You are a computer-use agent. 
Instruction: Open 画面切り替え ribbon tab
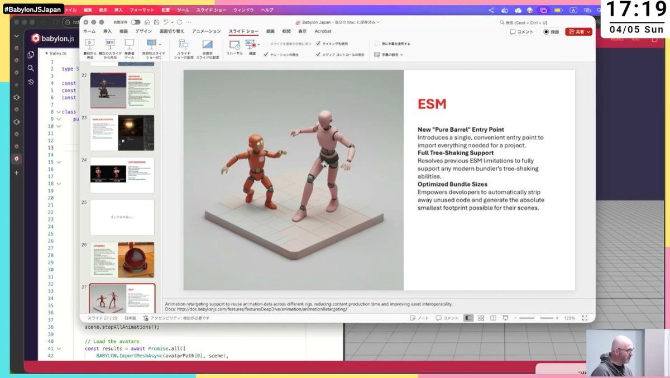(x=172, y=32)
